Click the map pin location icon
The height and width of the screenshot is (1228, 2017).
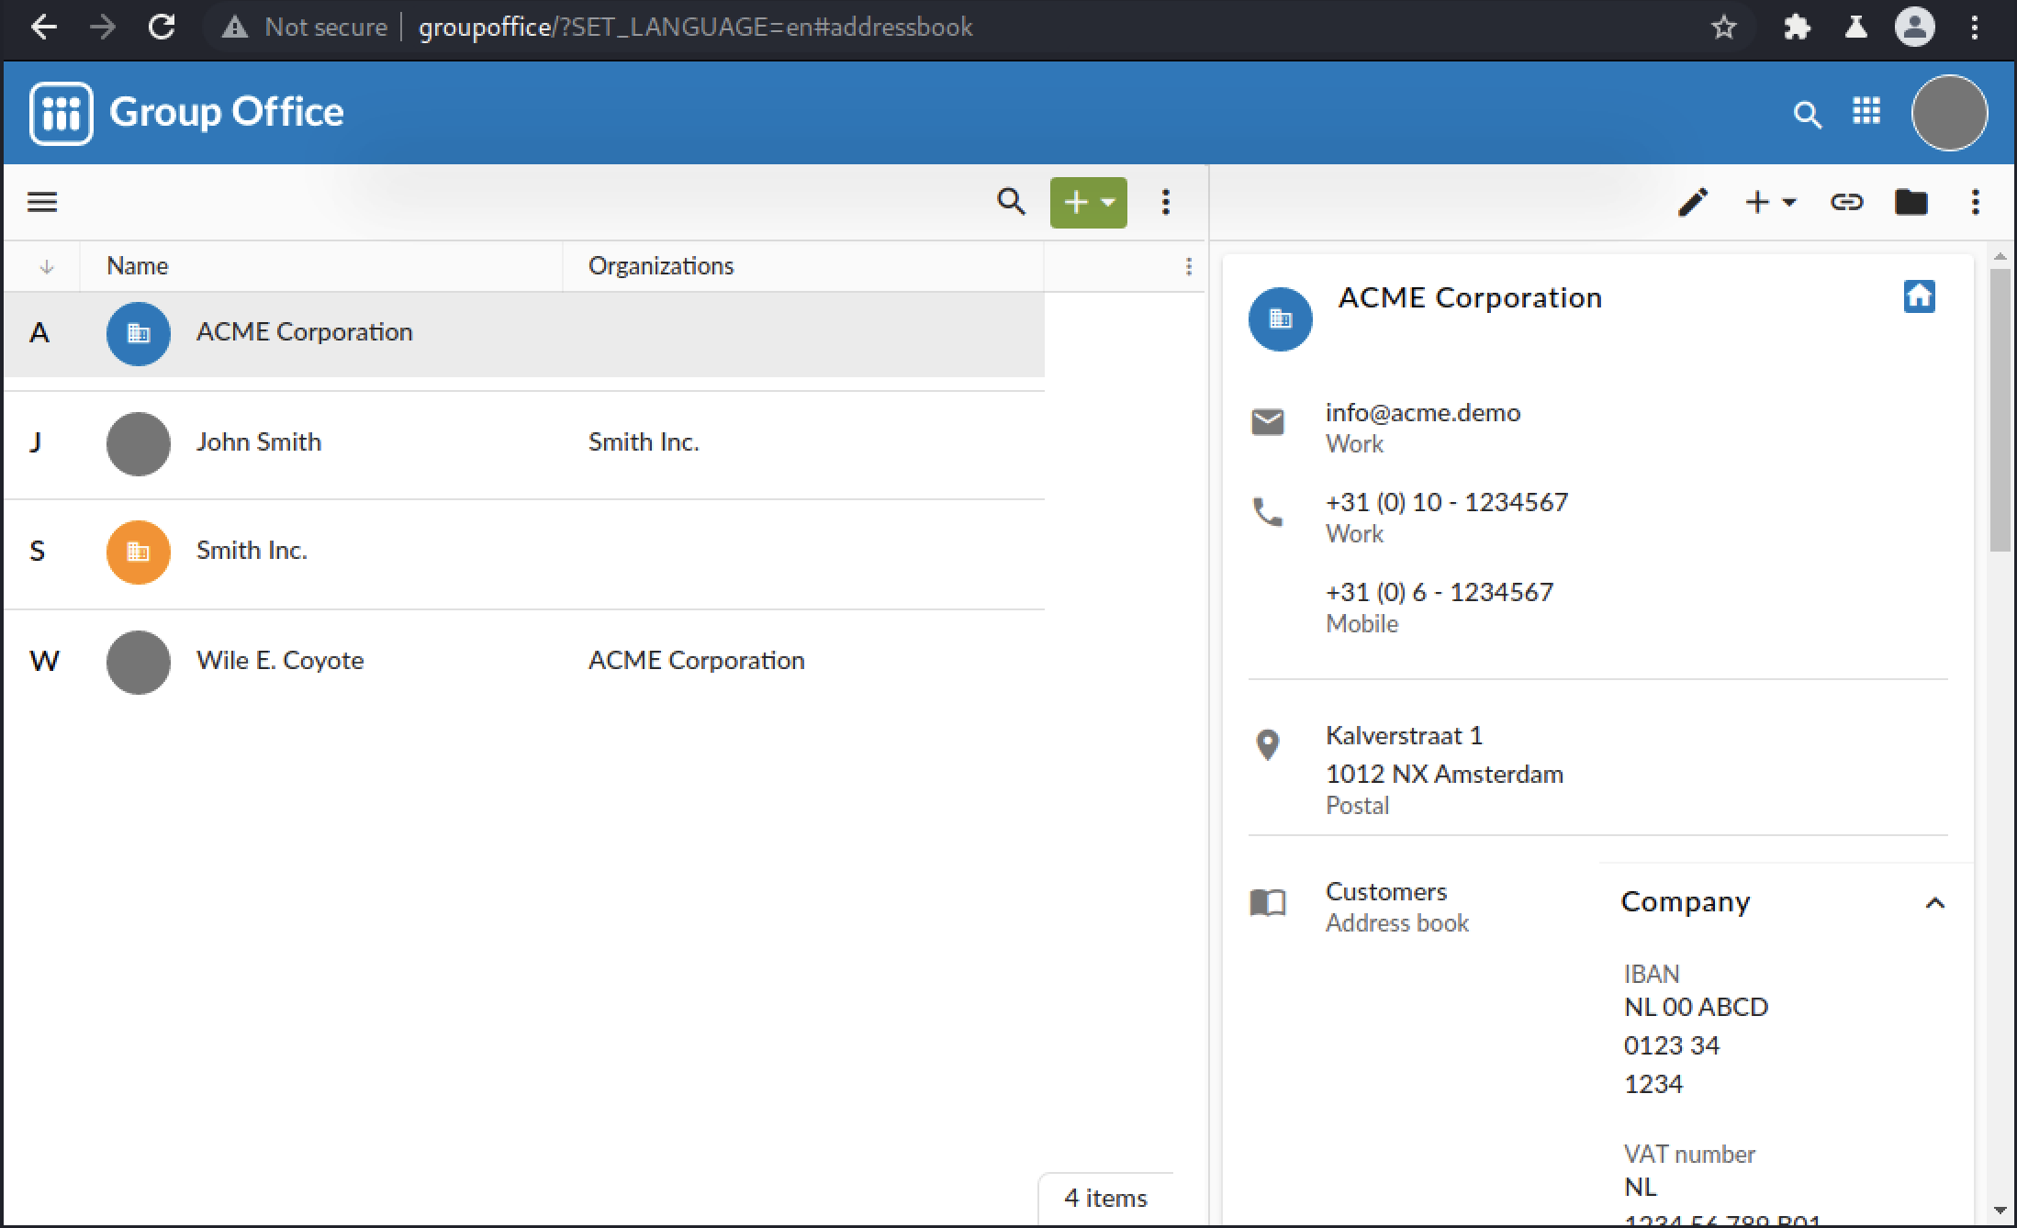click(1268, 745)
